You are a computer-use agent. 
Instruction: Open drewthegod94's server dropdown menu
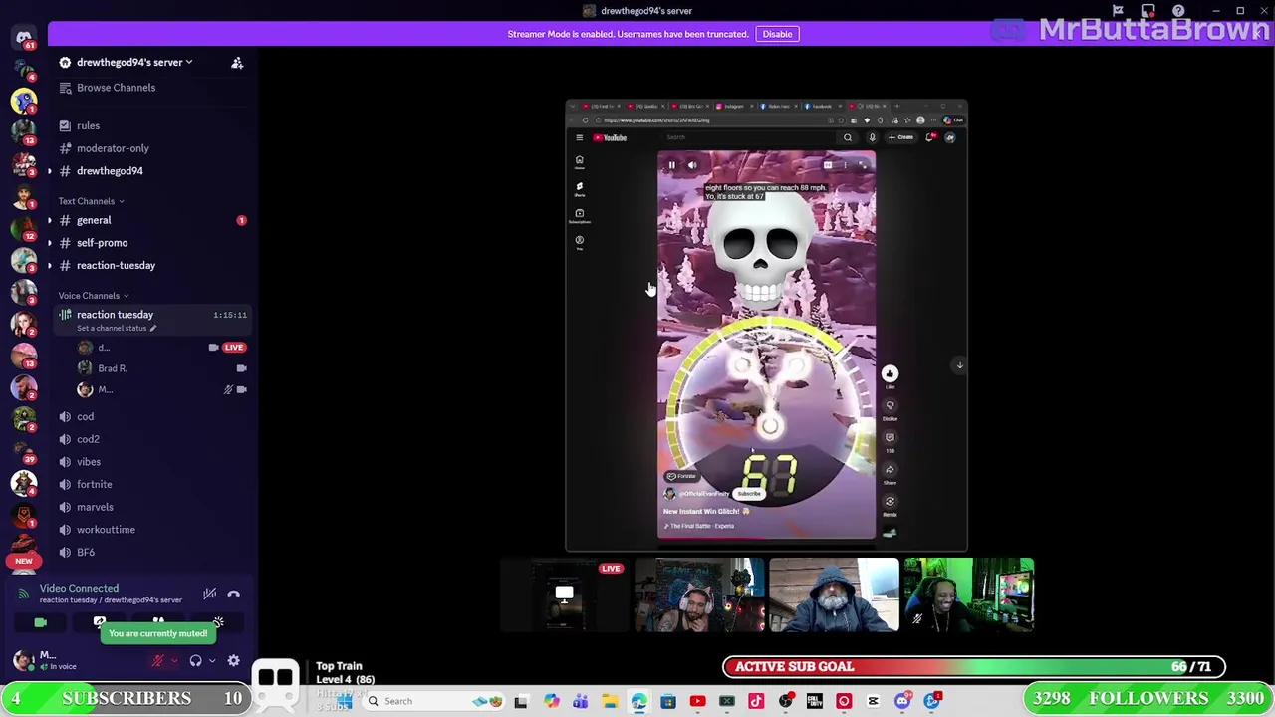coord(133,62)
